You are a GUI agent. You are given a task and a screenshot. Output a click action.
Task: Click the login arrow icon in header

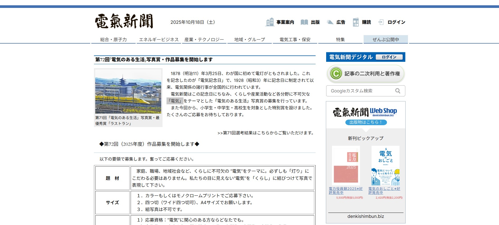(x=381, y=22)
